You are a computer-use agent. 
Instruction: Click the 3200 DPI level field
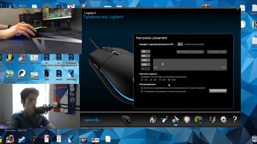click(x=145, y=64)
